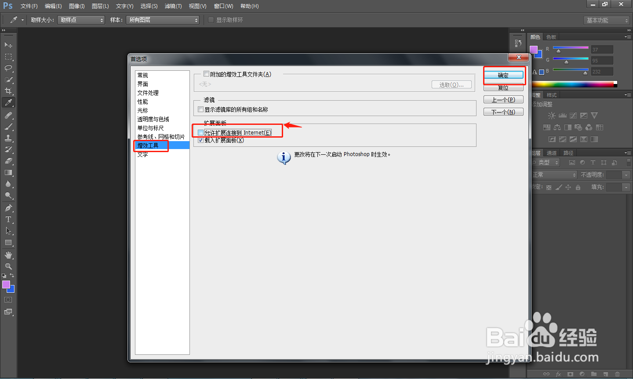Open the 窗口(W) menu

tap(224, 6)
